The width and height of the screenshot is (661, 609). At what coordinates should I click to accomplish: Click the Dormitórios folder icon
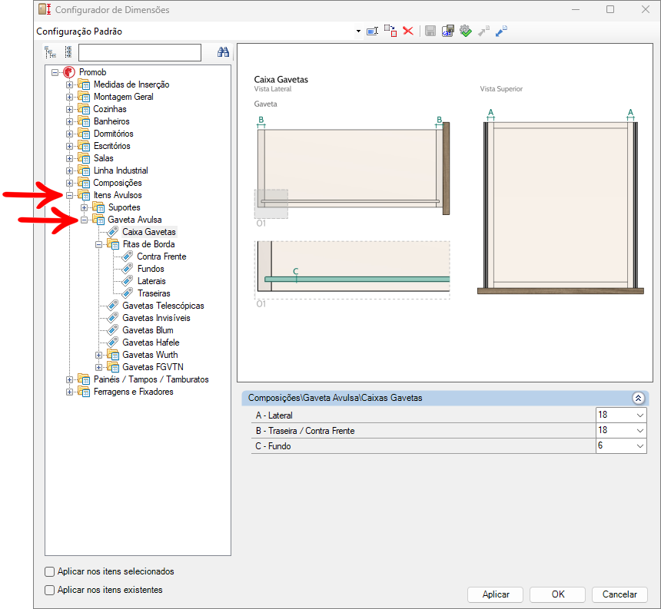point(84,134)
